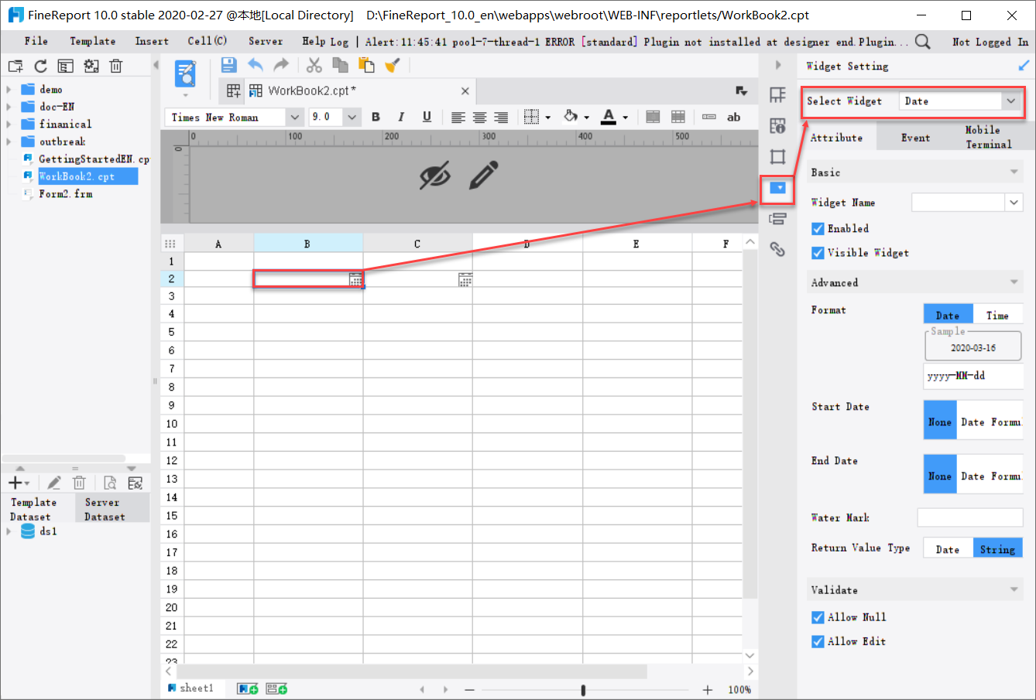This screenshot has width=1036, height=700.
Task: Click the scissors Cut icon
Action: (x=314, y=65)
